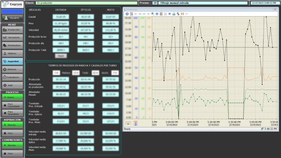Open the Producción menu screen
Screen dimensions: 281x158
click(x=12, y=30)
